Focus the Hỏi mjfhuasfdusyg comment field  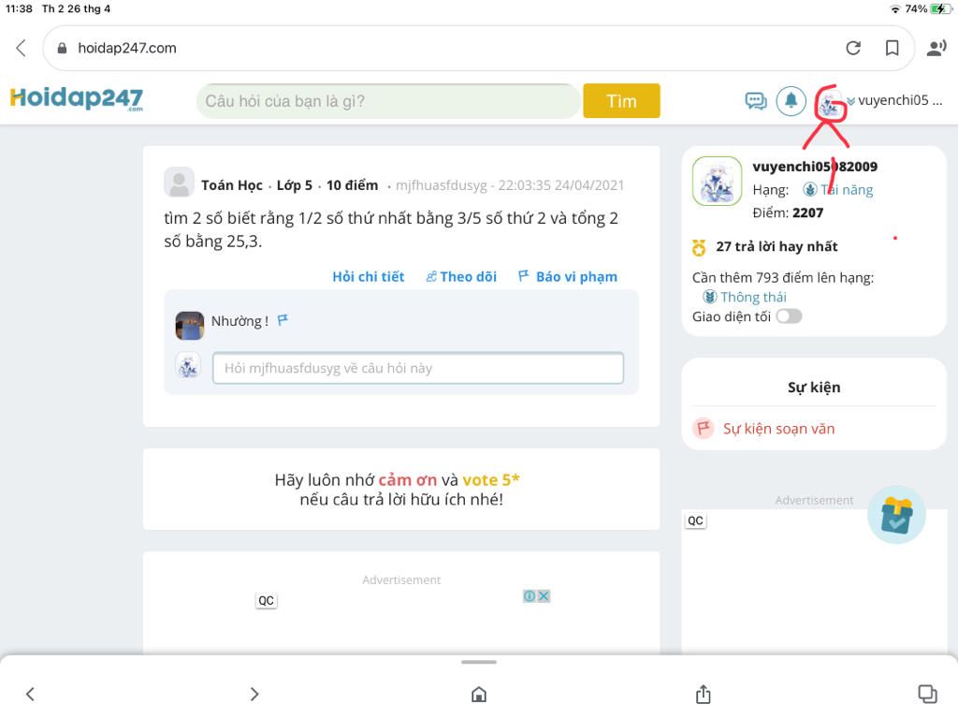pyautogui.click(x=418, y=368)
